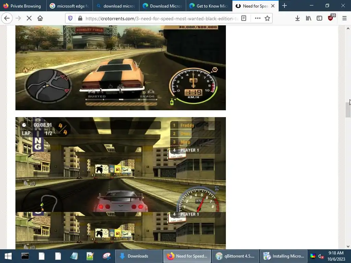Viewport: 351px width, 263px height.
Task: Go back to the previous page
Action: [7, 18]
